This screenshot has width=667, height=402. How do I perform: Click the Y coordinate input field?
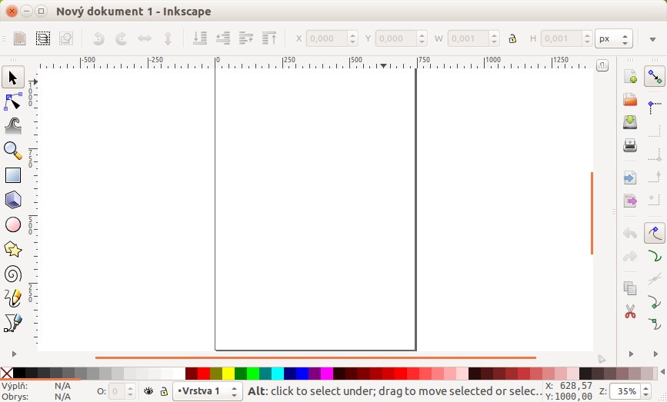pyautogui.click(x=395, y=38)
